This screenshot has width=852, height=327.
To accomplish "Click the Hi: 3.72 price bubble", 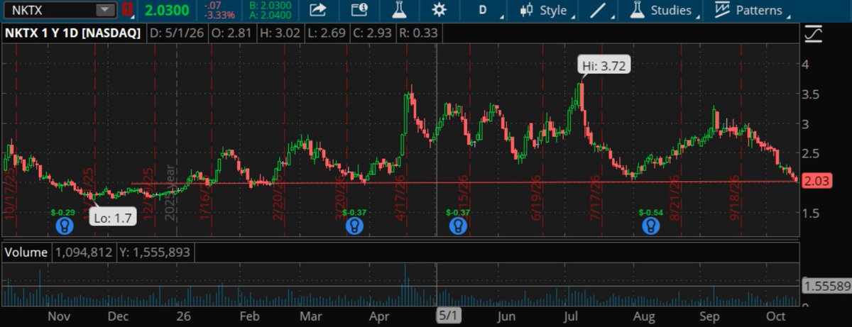I will click(605, 66).
